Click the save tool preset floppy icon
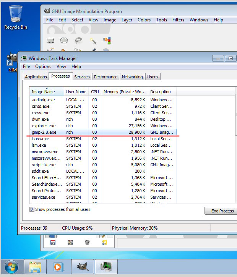The image size is (237, 277). [x=53, y=242]
